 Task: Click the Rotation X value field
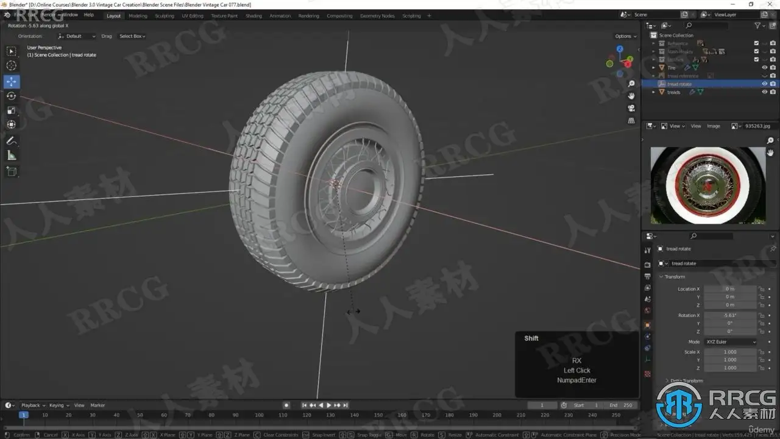point(730,315)
